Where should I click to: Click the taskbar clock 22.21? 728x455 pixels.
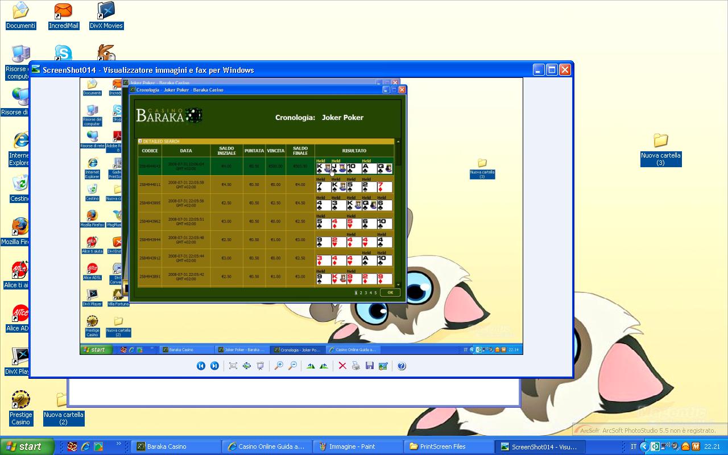point(713,446)
